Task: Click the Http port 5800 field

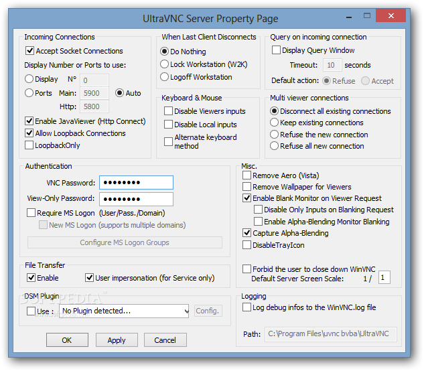Action: pos(94,106)
